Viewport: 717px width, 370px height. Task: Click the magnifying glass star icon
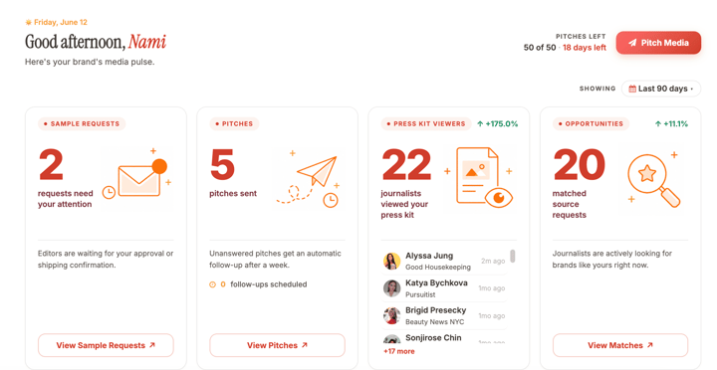[x=653, y=179]
